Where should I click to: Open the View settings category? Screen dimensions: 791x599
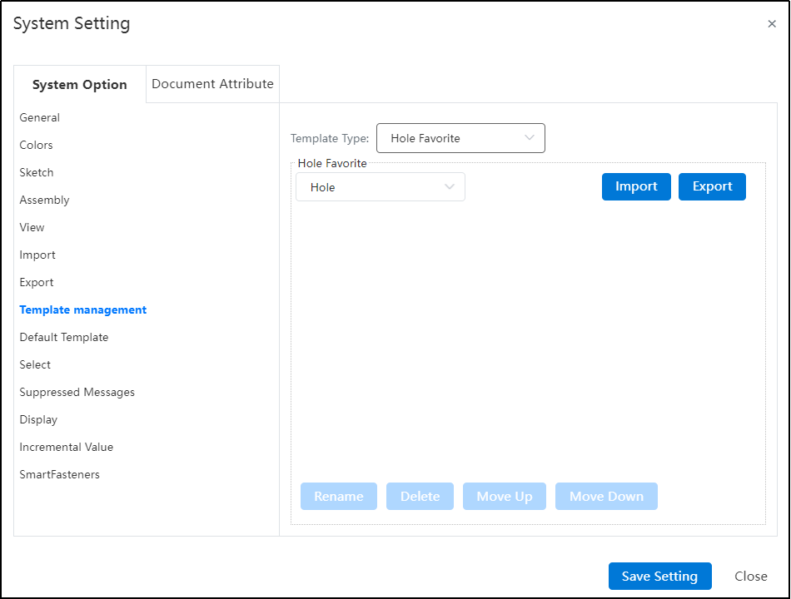pos(32,227)
